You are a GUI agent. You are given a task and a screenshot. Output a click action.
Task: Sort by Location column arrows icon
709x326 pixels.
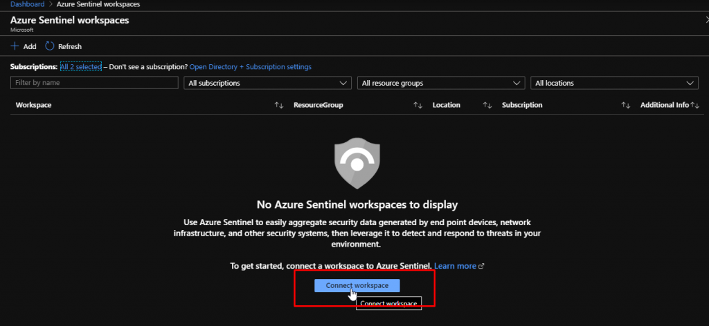tap(487, 105)
